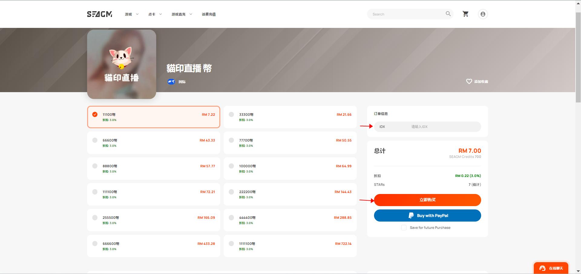Click the page vertical scrollbar
581x274 pixels.
pos(578,58)
